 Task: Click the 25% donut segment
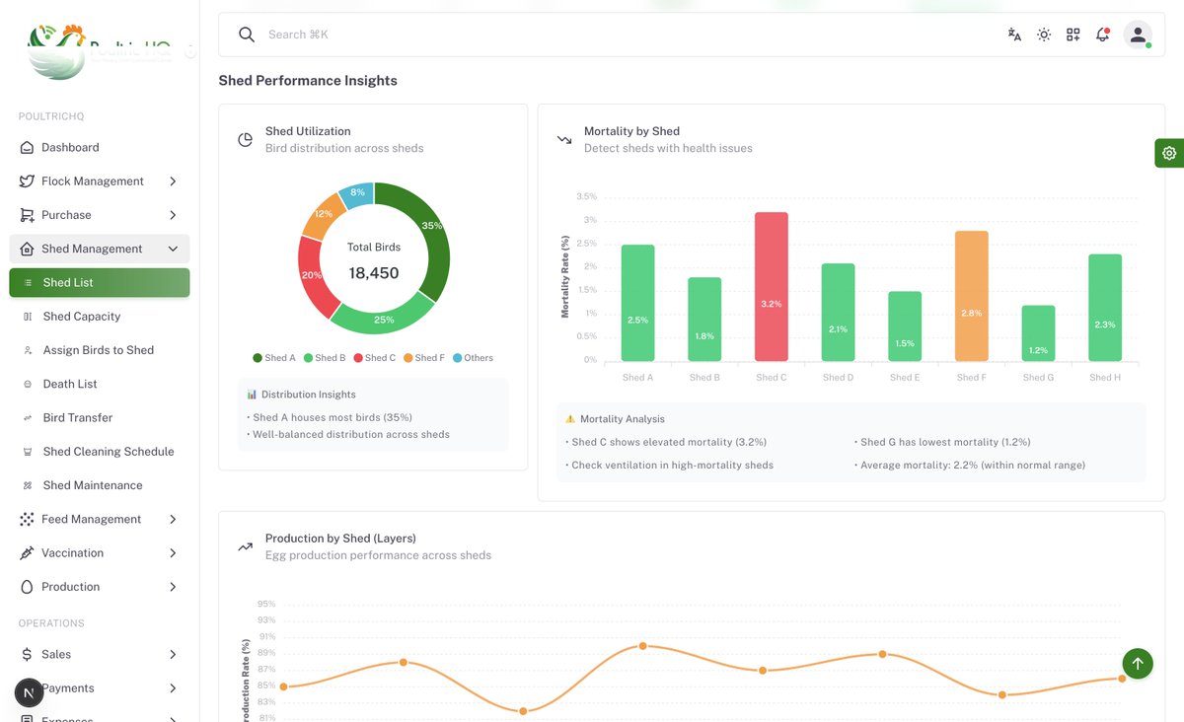(383, 319)
